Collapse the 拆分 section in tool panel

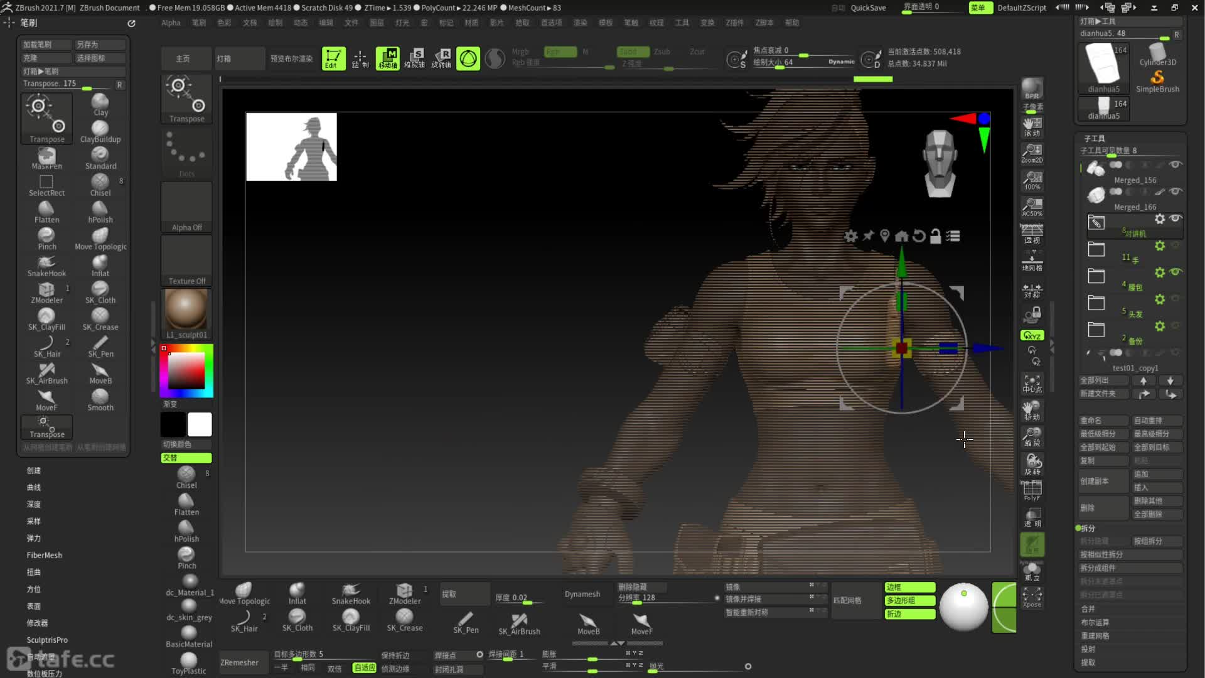pos(1088,529)
